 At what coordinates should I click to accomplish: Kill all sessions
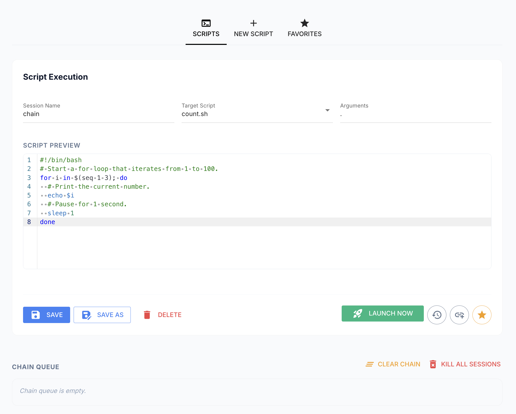pos(465,364)
